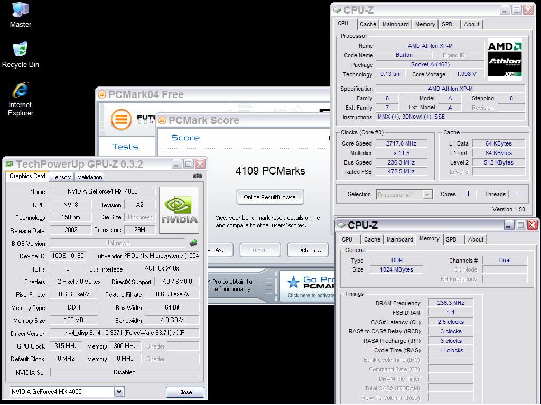Switch to the CPU tab in lower CPU-Z window
The height and width of the screenshot is (405, 541).
point(348,240)
